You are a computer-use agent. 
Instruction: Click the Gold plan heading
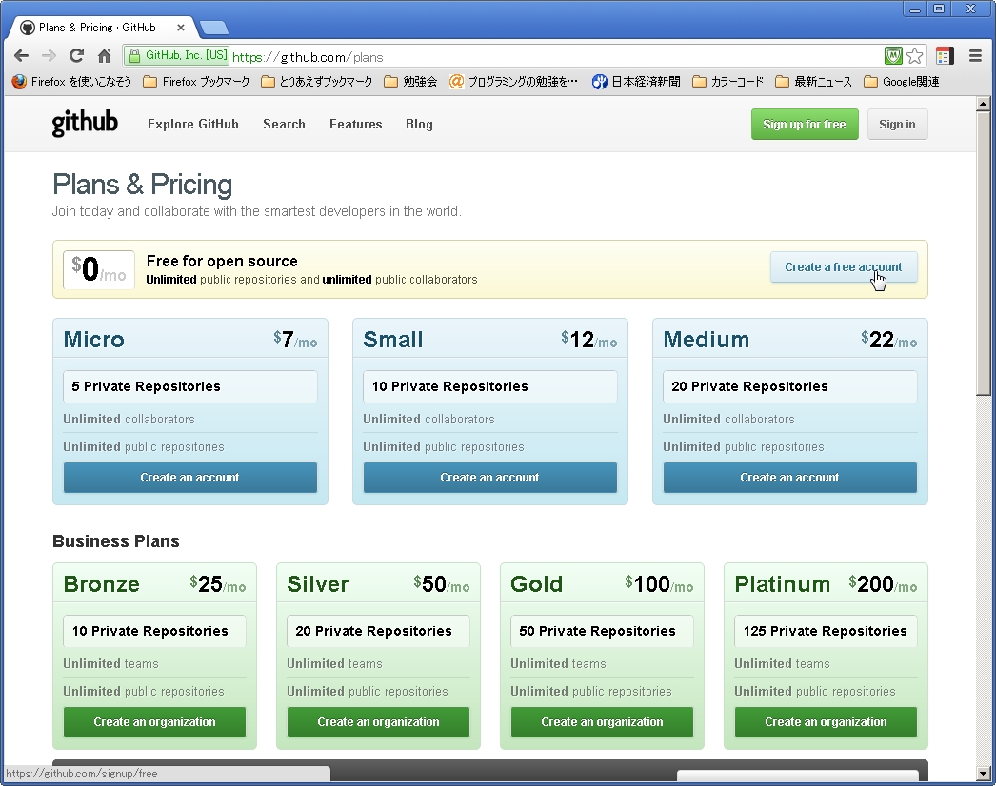[x=537, y=584]
